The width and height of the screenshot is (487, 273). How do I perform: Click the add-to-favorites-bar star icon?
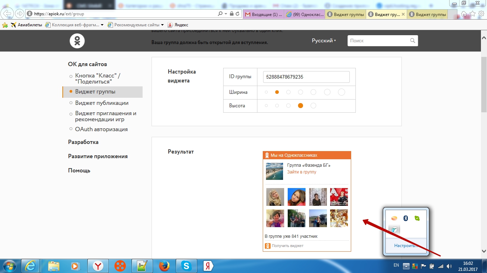[5, 25]
